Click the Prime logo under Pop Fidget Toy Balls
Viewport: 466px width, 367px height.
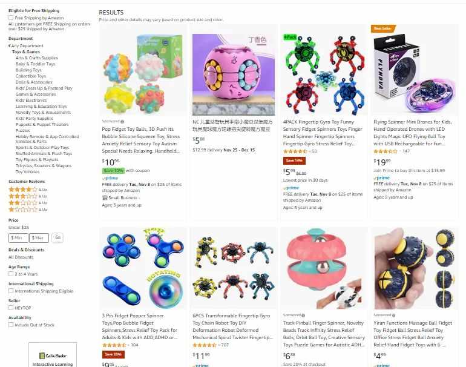110,178
